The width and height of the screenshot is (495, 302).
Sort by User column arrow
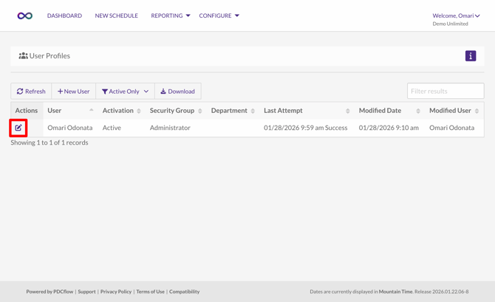[x=91, y=110]
